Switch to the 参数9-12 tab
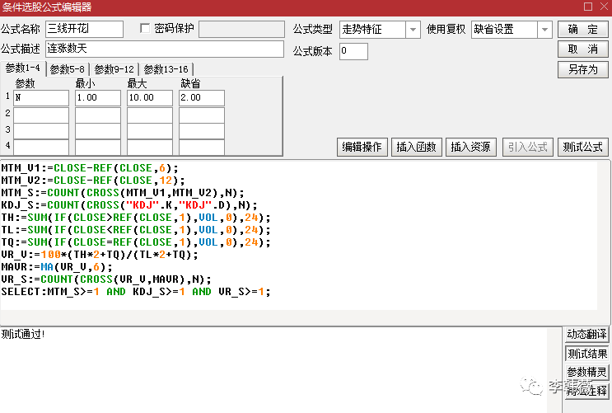The width and height of the screenshot is (612, 413). pyautogui.click(x=114, y=69)
